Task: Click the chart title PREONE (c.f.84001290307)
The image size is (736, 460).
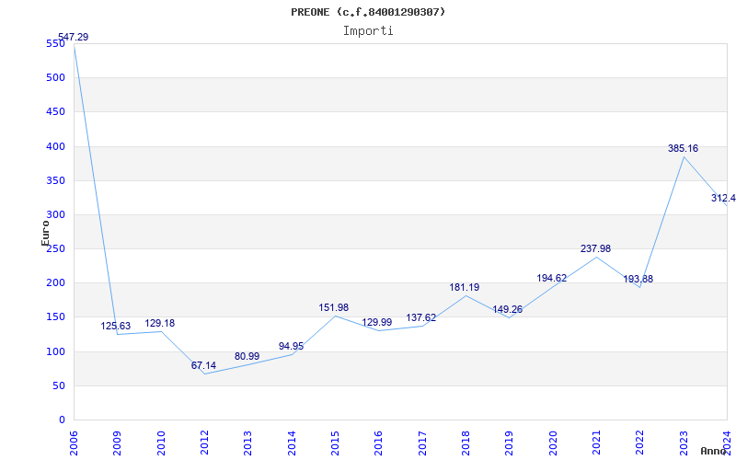Action: (x=368, y=12)
